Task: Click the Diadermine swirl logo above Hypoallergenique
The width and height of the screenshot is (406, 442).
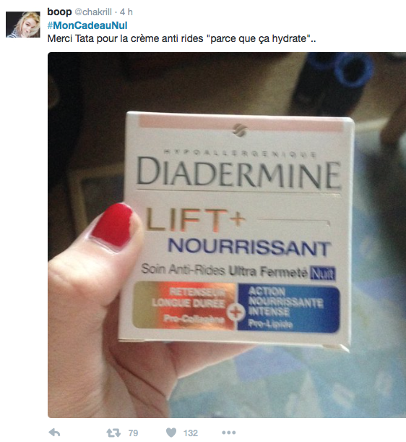Action: point(240,130)
